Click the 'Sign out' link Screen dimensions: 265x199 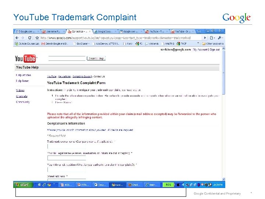215,49
